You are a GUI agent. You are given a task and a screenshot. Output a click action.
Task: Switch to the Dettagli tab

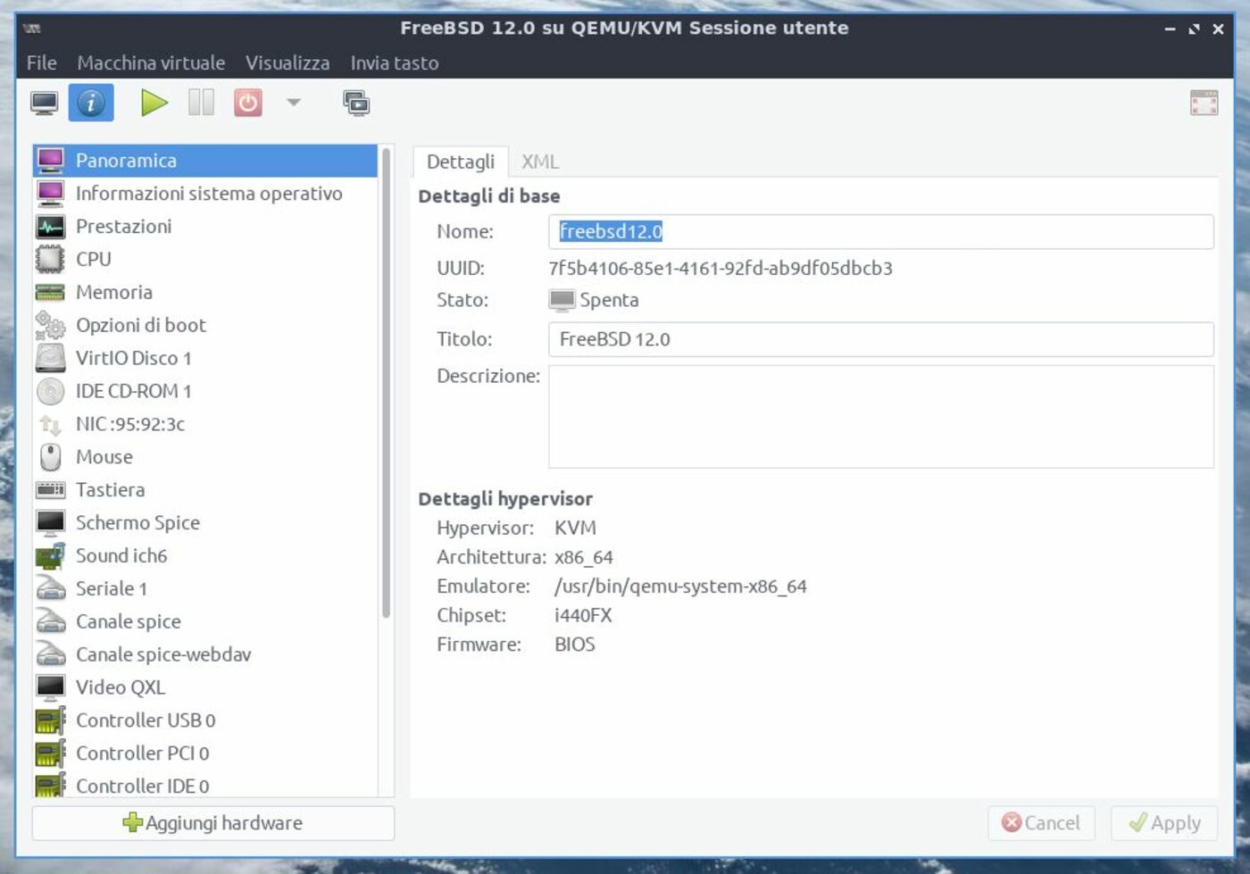click(x=460, y=162)
